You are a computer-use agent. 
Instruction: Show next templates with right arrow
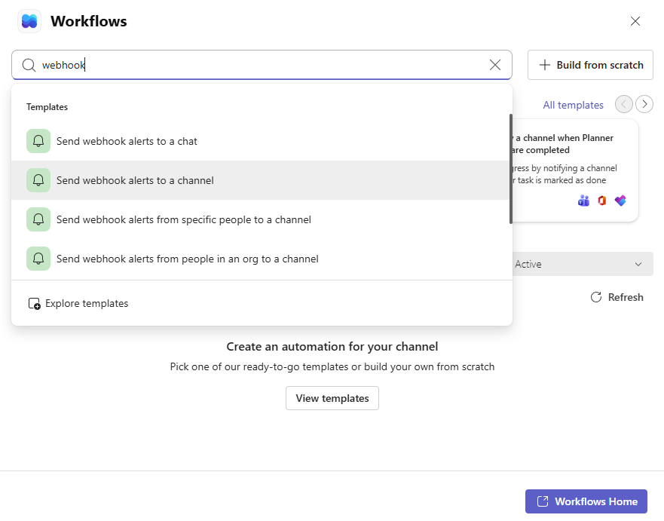click(x=644, y=104)
